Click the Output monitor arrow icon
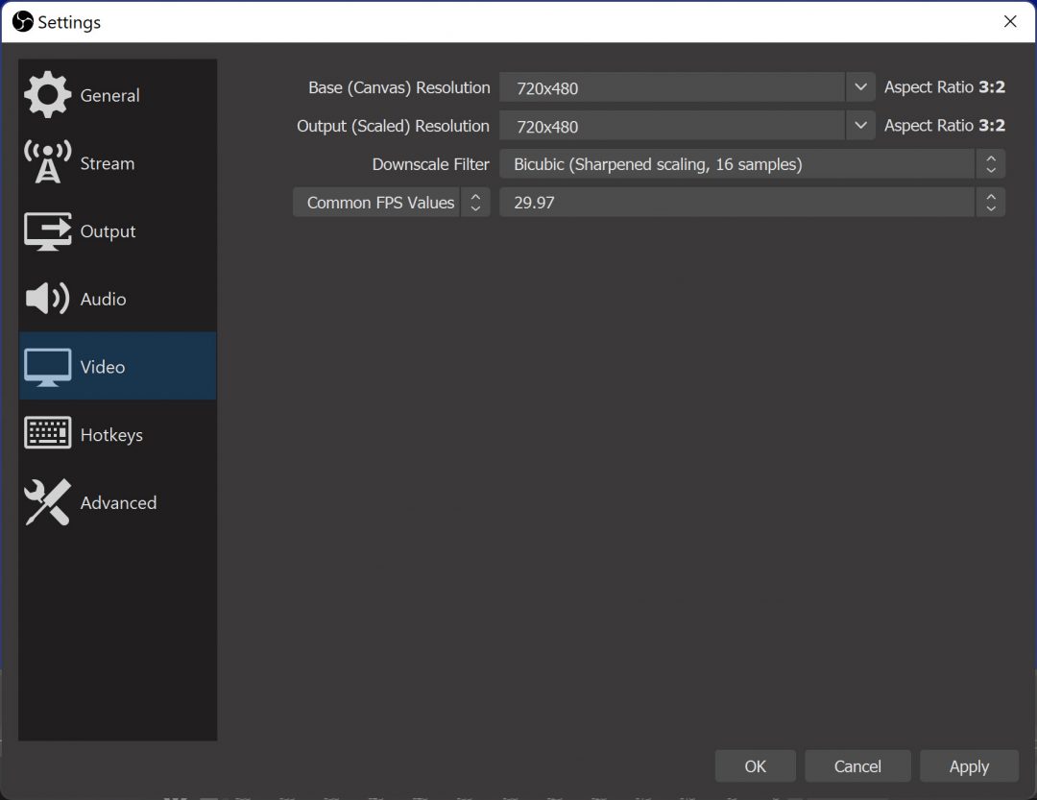 [x=48, y=231]
